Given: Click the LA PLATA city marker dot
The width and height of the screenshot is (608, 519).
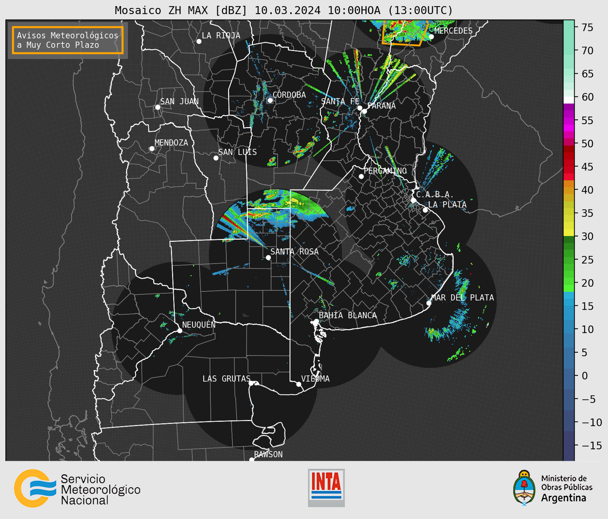Looking at the screenshot, I should pyautogui.click(x=425, y=210).
